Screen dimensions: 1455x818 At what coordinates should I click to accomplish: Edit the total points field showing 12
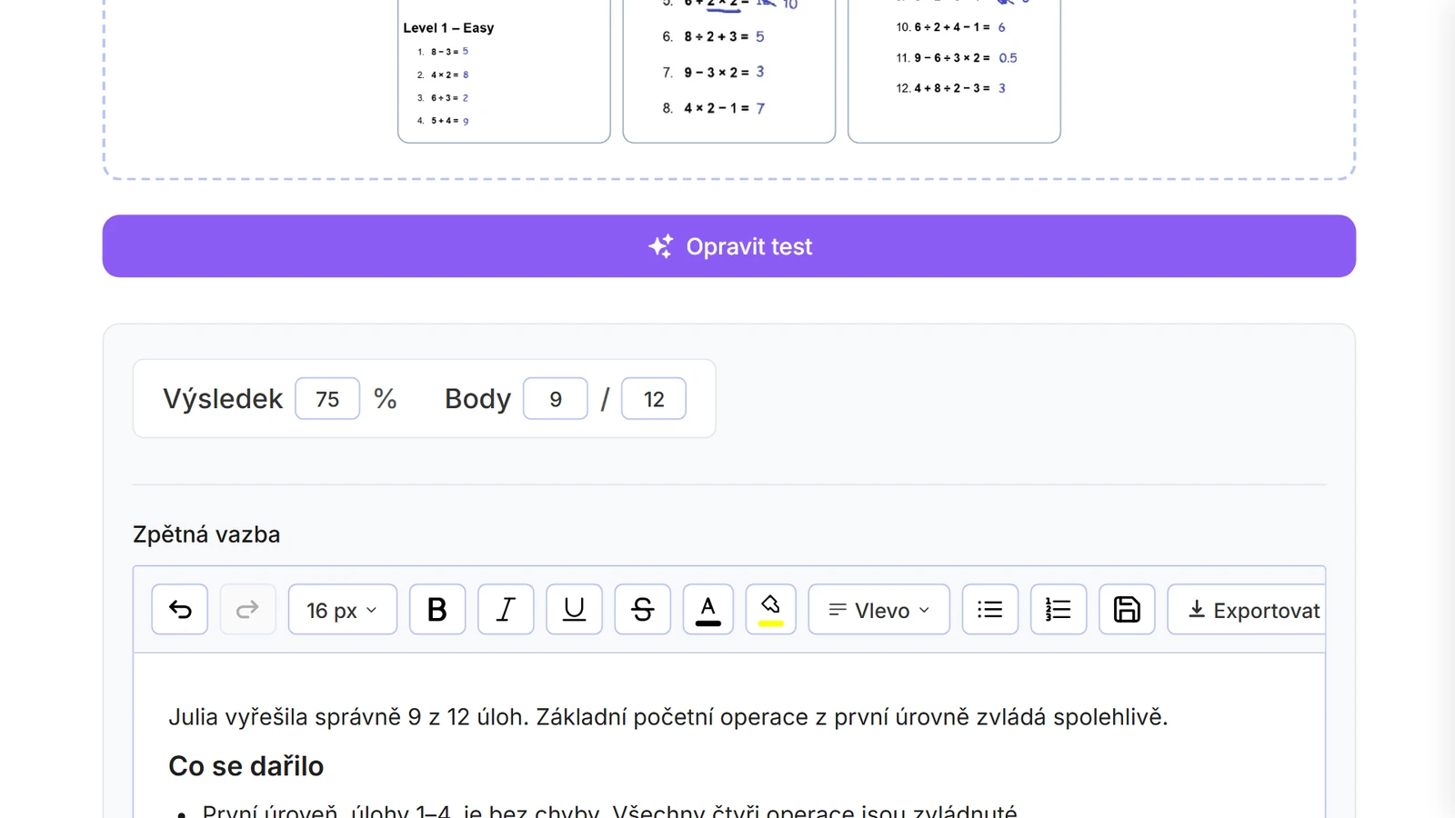[x=654, y=399]
